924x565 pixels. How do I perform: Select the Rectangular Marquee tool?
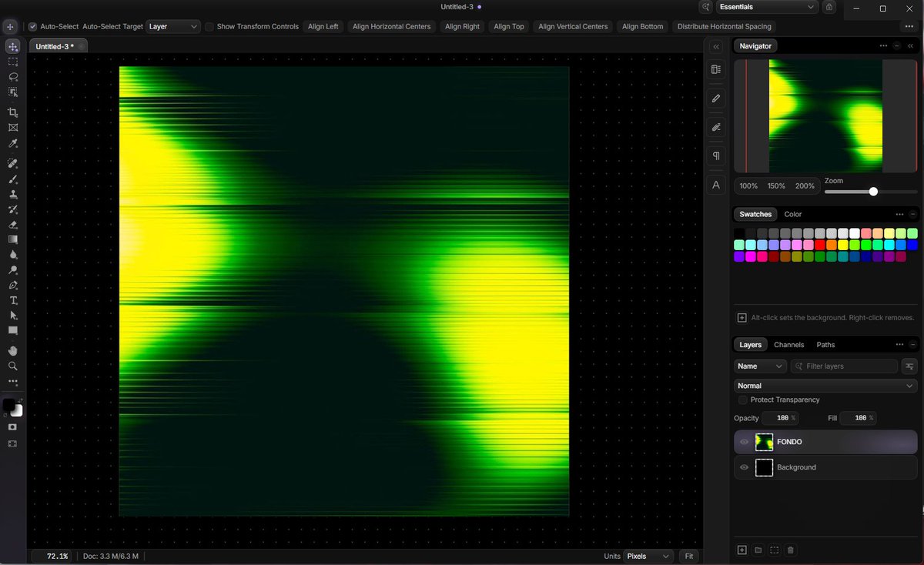click(x=13, y=62)
